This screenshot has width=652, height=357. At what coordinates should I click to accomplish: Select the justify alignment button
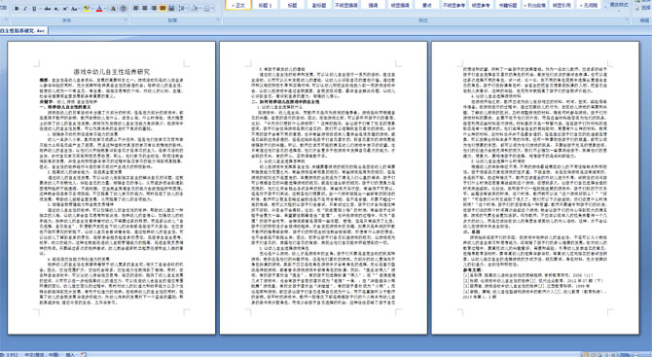pos(163,9)
